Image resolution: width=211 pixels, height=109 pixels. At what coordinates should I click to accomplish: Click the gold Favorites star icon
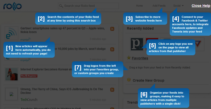[129, 58]
